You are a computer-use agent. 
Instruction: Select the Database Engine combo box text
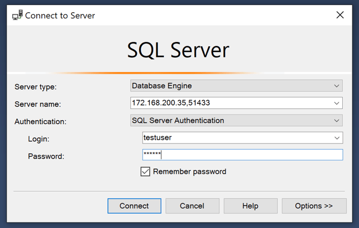tap(162, 86)
